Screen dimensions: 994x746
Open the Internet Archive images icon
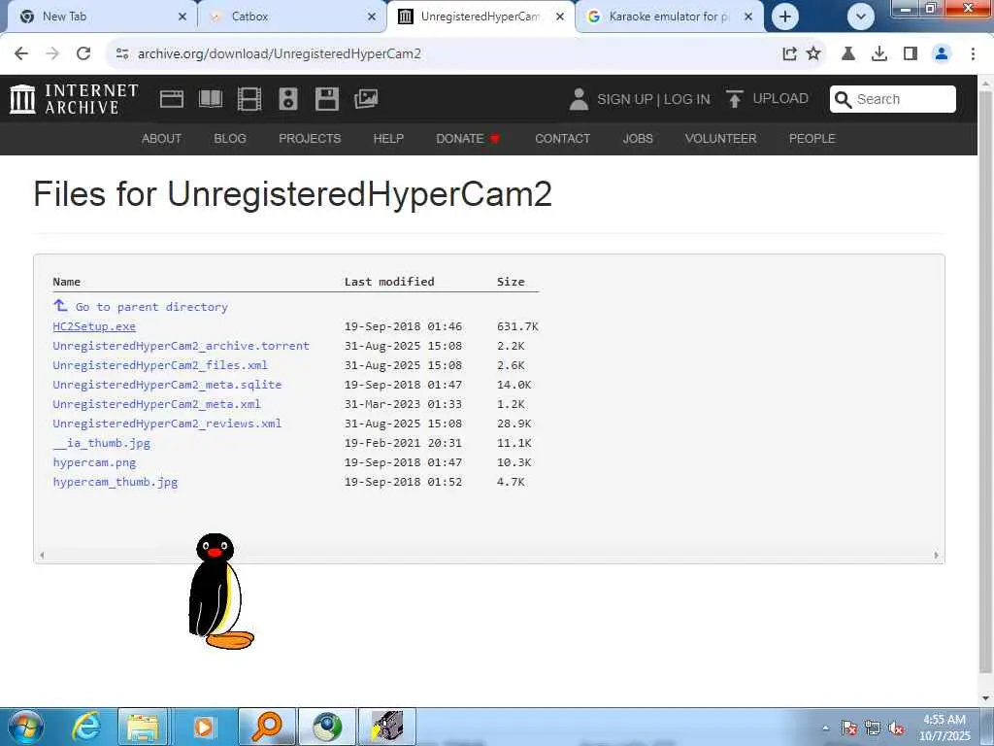(x=366, y=99)
